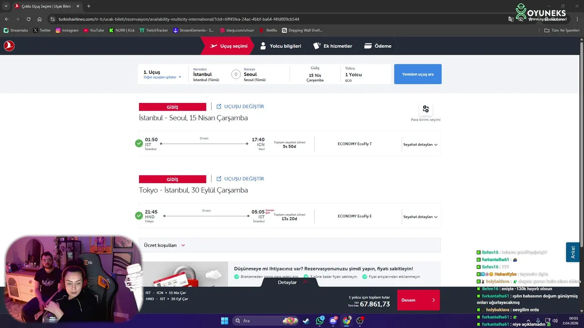Click the volume icon in the system tray
The height and width of the screenshot is (328, 584).
[x=555, y=321]
